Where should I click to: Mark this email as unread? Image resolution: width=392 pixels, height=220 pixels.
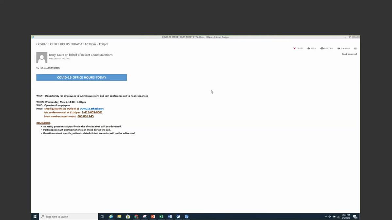point(349,54)
